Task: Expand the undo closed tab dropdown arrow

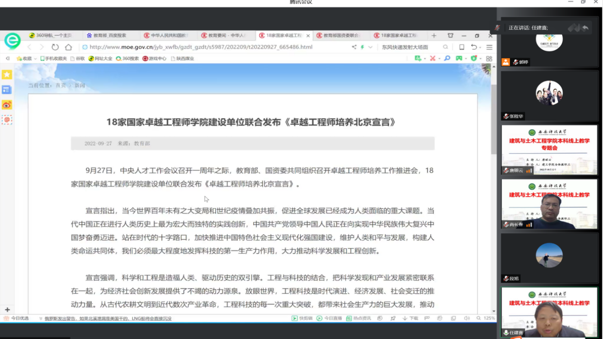Action: tap(480, 47)
